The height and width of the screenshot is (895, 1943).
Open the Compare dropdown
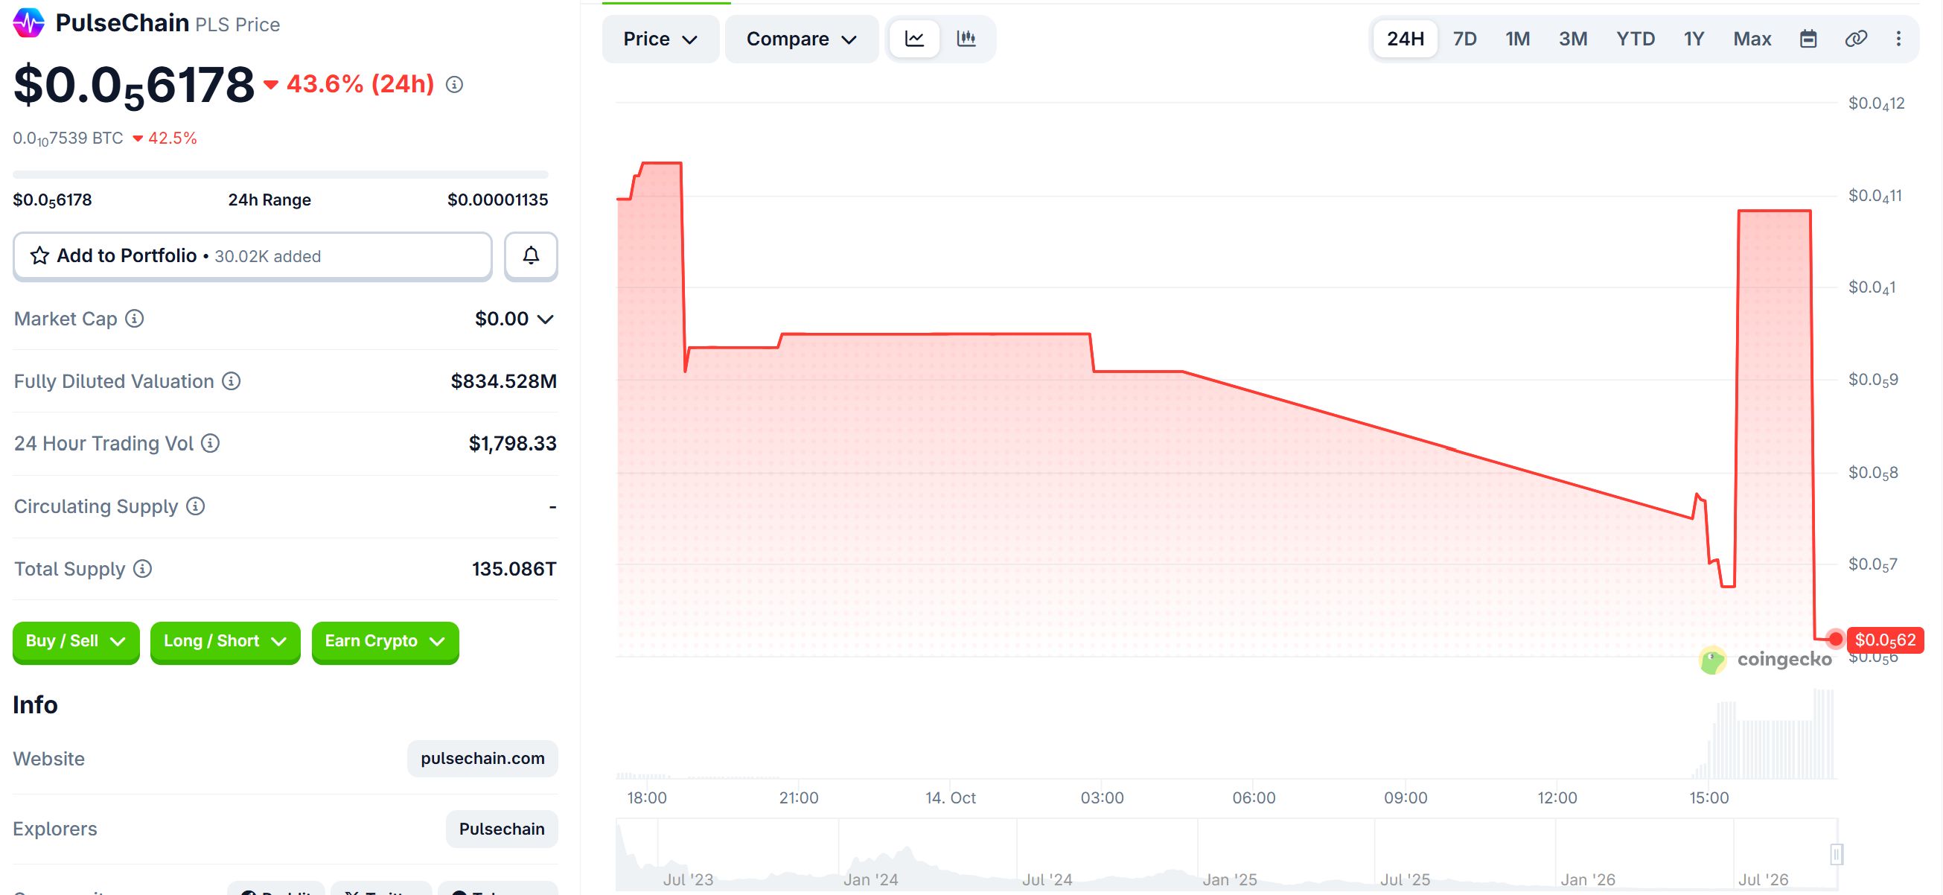pos(801,39)
